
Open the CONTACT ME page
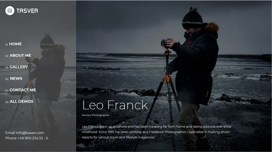(23, 90)
